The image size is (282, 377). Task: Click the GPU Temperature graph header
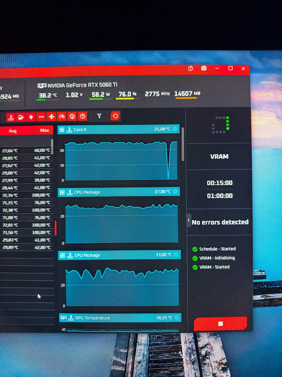(120, 318)
